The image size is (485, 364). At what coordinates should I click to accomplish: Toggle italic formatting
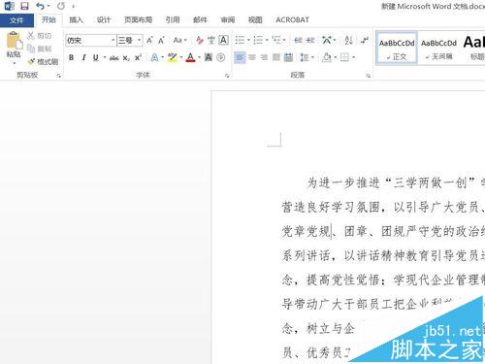83,57
